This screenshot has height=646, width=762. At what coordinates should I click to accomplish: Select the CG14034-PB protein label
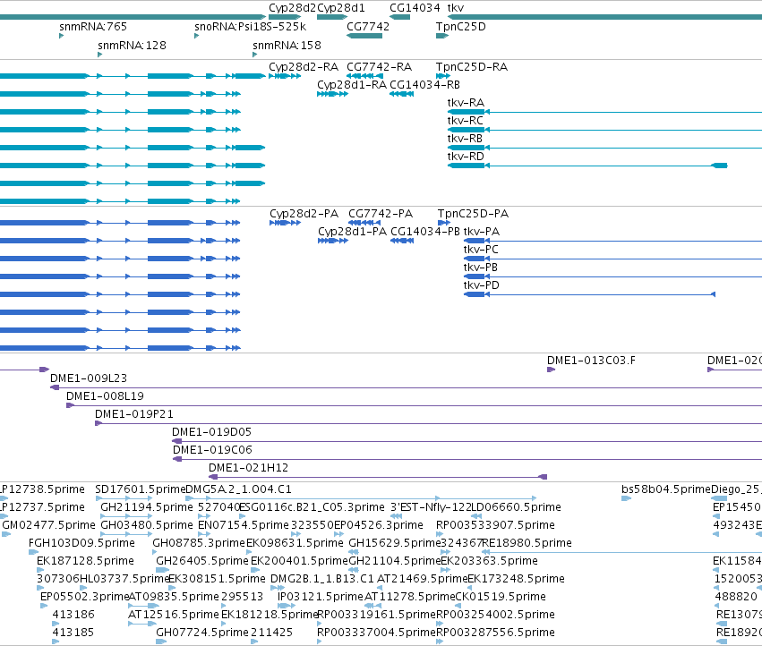click(425, 232)
